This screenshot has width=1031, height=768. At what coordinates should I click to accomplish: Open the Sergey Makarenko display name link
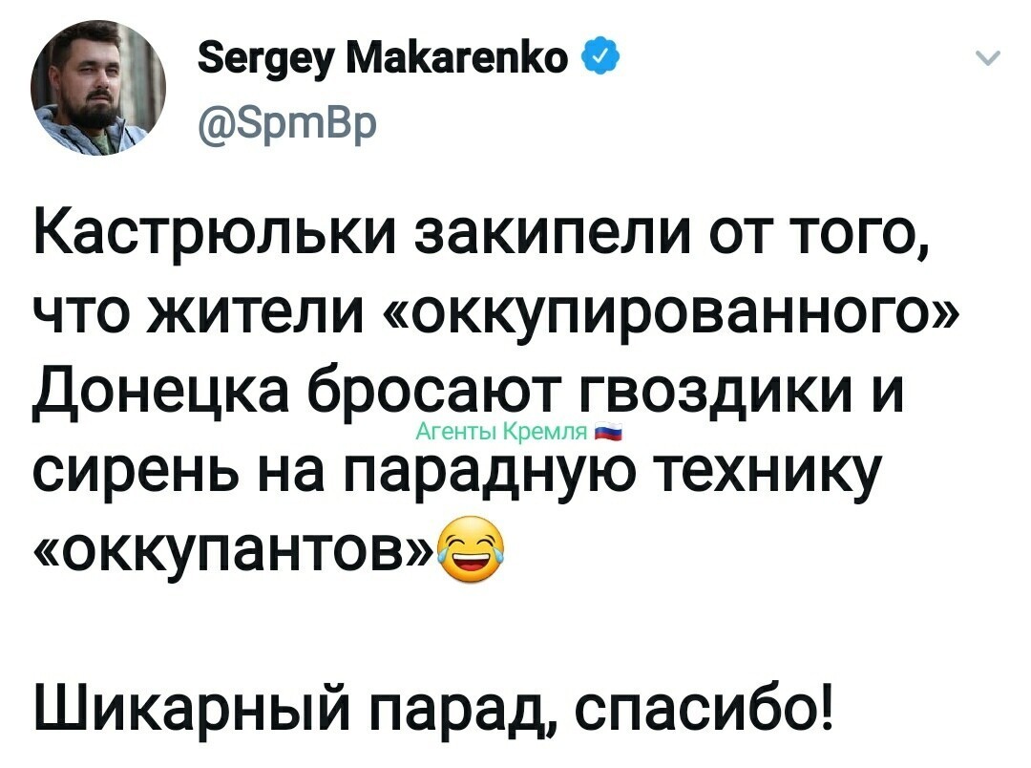(x=382, y=60)
